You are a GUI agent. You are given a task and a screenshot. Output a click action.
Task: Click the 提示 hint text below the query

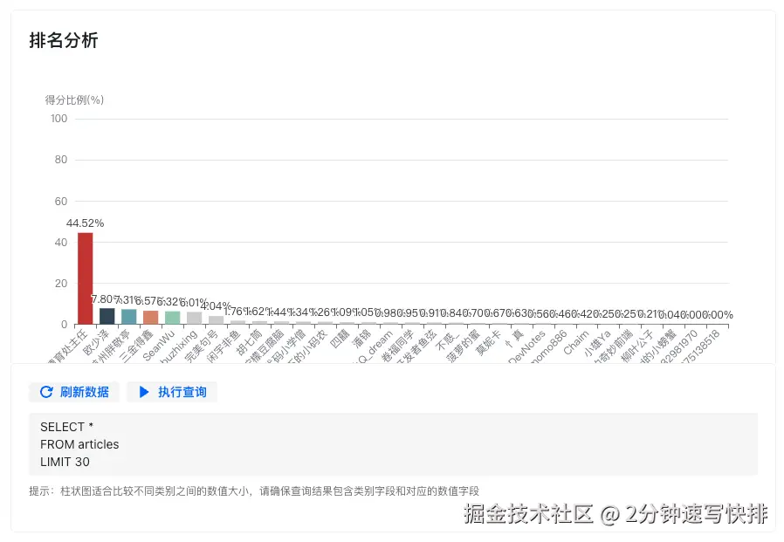[x=253, y=491]
